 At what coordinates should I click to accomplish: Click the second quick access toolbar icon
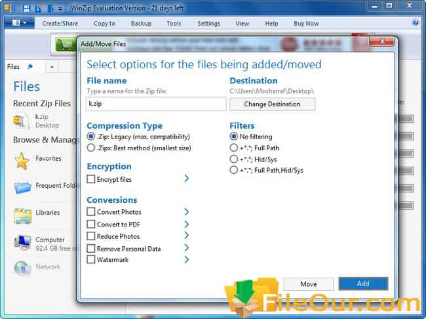tap(38, 8)
